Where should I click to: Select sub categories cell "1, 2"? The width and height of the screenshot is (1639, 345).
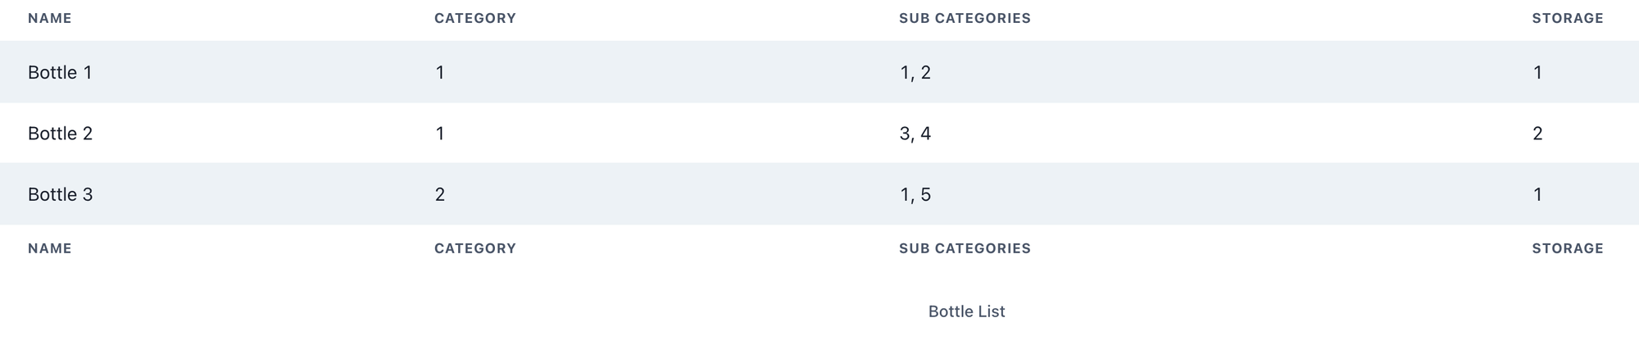915,72
